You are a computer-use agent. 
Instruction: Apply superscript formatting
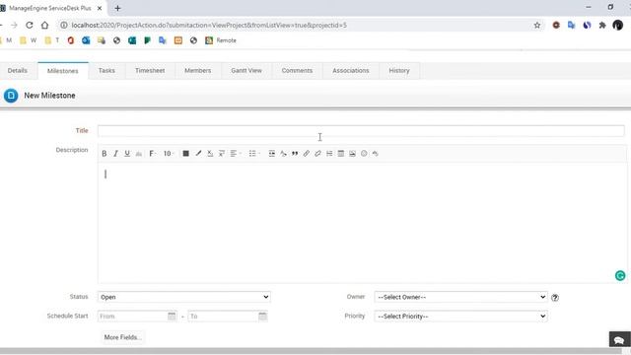coord(221,154)
